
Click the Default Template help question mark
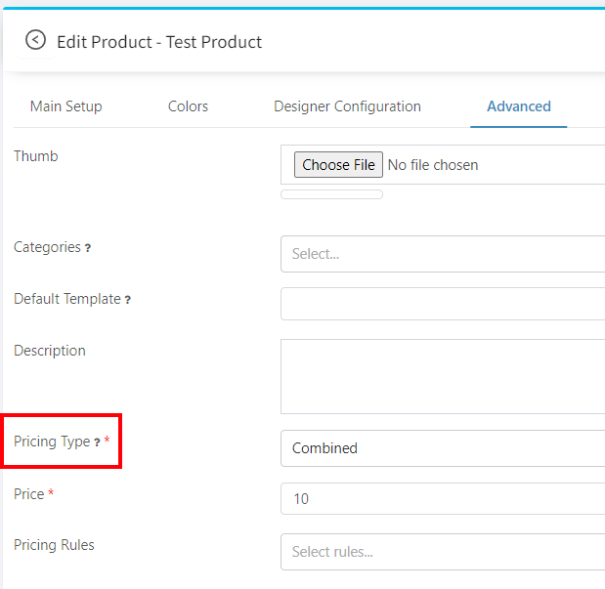tap(128, 301)
